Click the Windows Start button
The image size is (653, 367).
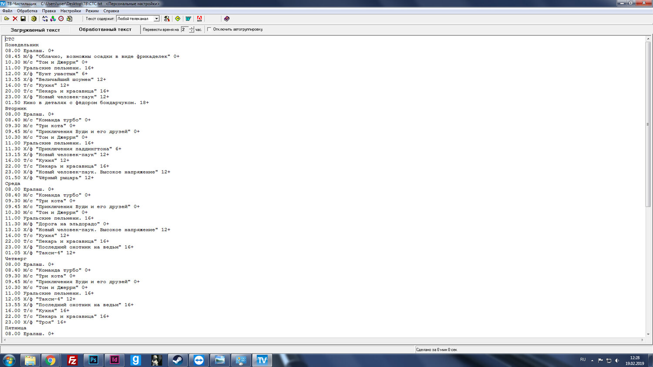coord(9,360)
